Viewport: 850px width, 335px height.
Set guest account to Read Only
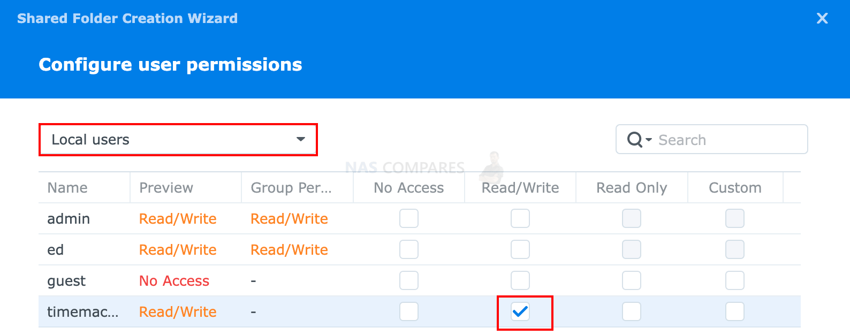631,280
